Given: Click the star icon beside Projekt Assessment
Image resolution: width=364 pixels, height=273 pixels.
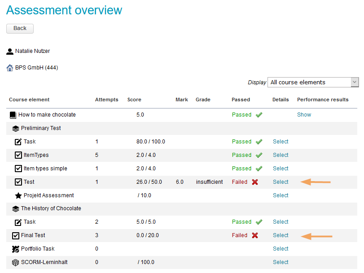Looking at the screenshot, I should tap(18, 195).
